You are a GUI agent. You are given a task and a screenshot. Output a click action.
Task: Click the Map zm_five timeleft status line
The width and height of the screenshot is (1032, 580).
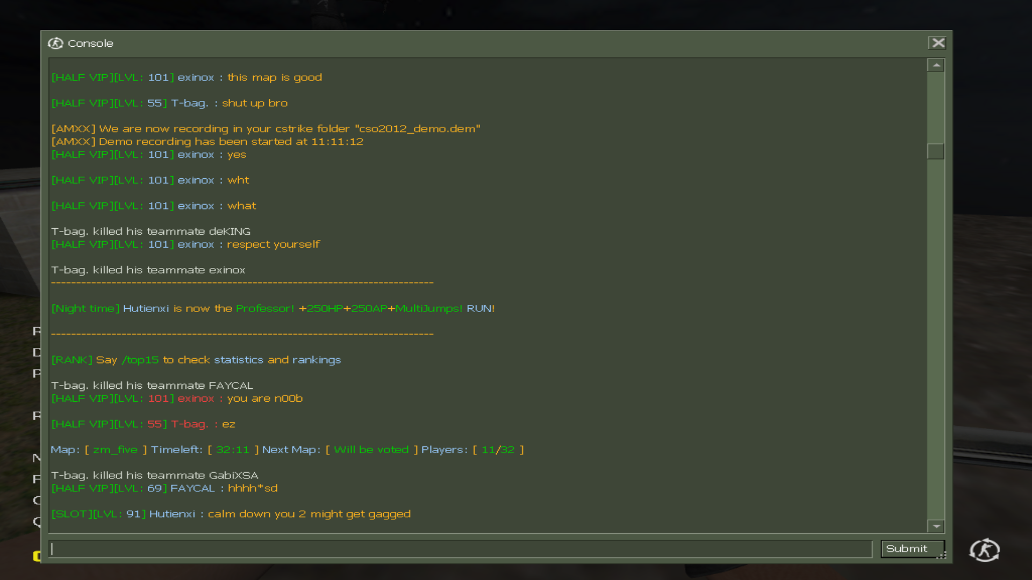click(x=287, y=450)
